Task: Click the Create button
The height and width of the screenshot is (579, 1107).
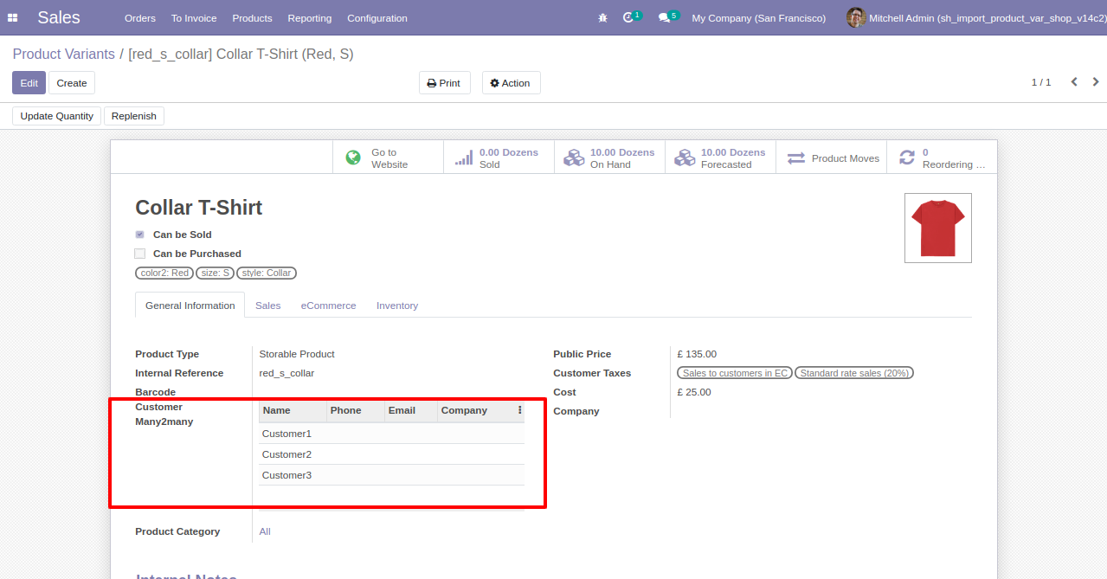Action: [72, 83]
